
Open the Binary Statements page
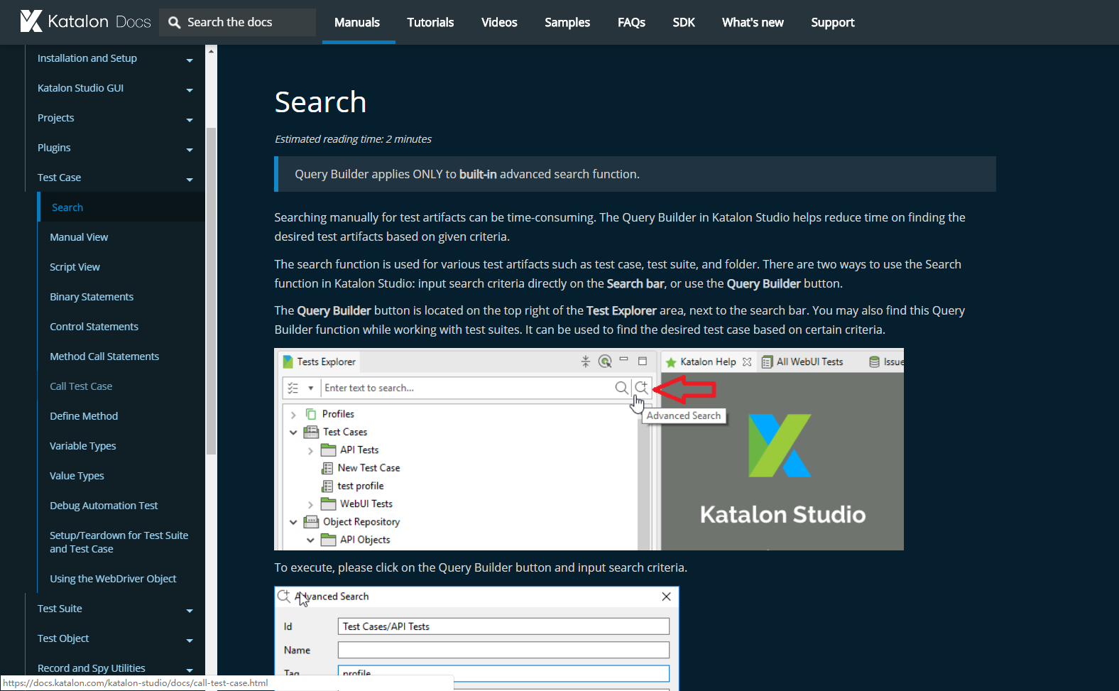[x=92, y=297]
